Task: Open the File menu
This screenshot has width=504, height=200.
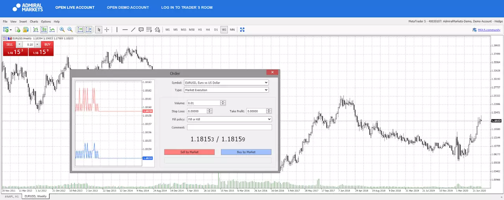Action: coord(5,22)
